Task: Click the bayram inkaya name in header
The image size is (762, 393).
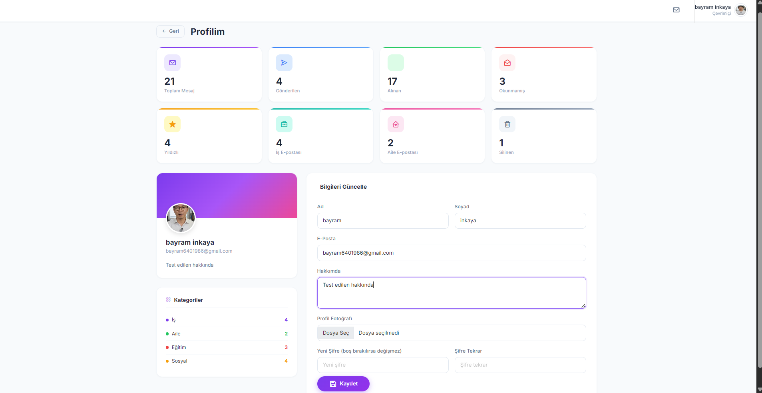Action: [x=712, y=7]
